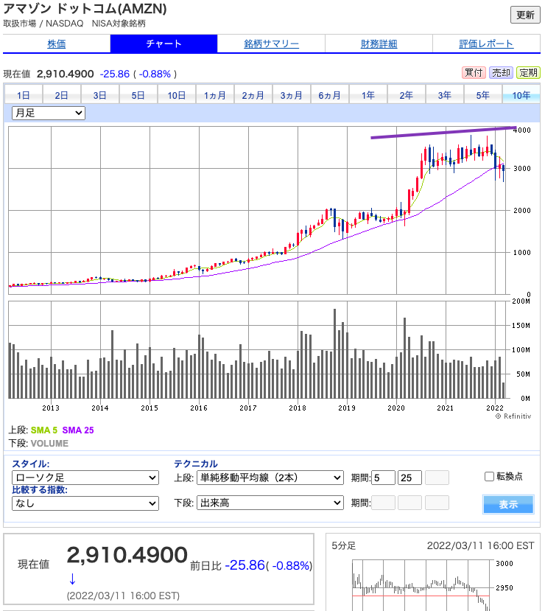
Task: Select the チャート tab
Action: 164,43
